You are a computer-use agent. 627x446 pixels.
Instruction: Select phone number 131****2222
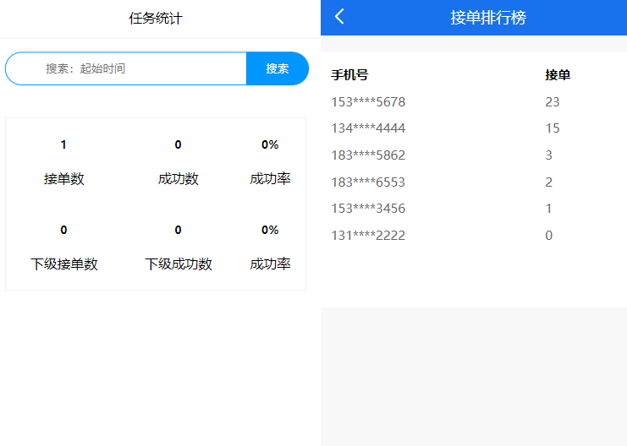pyautogui.click(x=368, y=235)
